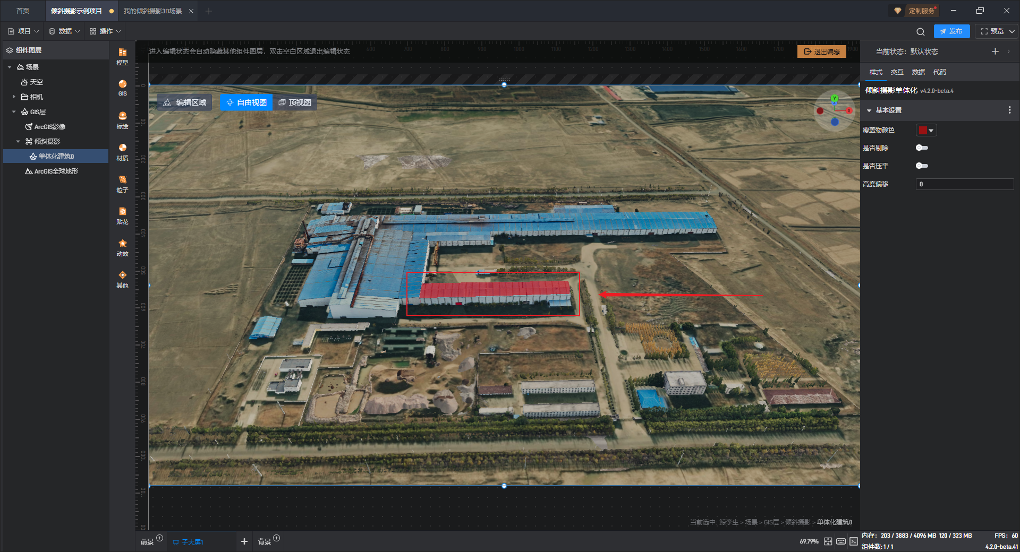Screen dimensions: 1020x552
Task: Click the 场景 breadcrumb in selection path
Action: 751,522
